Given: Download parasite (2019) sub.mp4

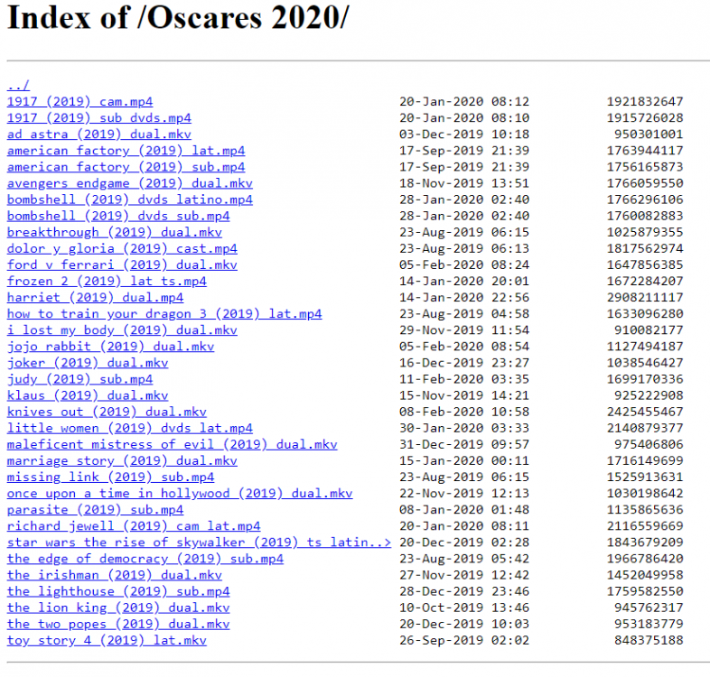Looking at the screenshot, I should [95, 510].
